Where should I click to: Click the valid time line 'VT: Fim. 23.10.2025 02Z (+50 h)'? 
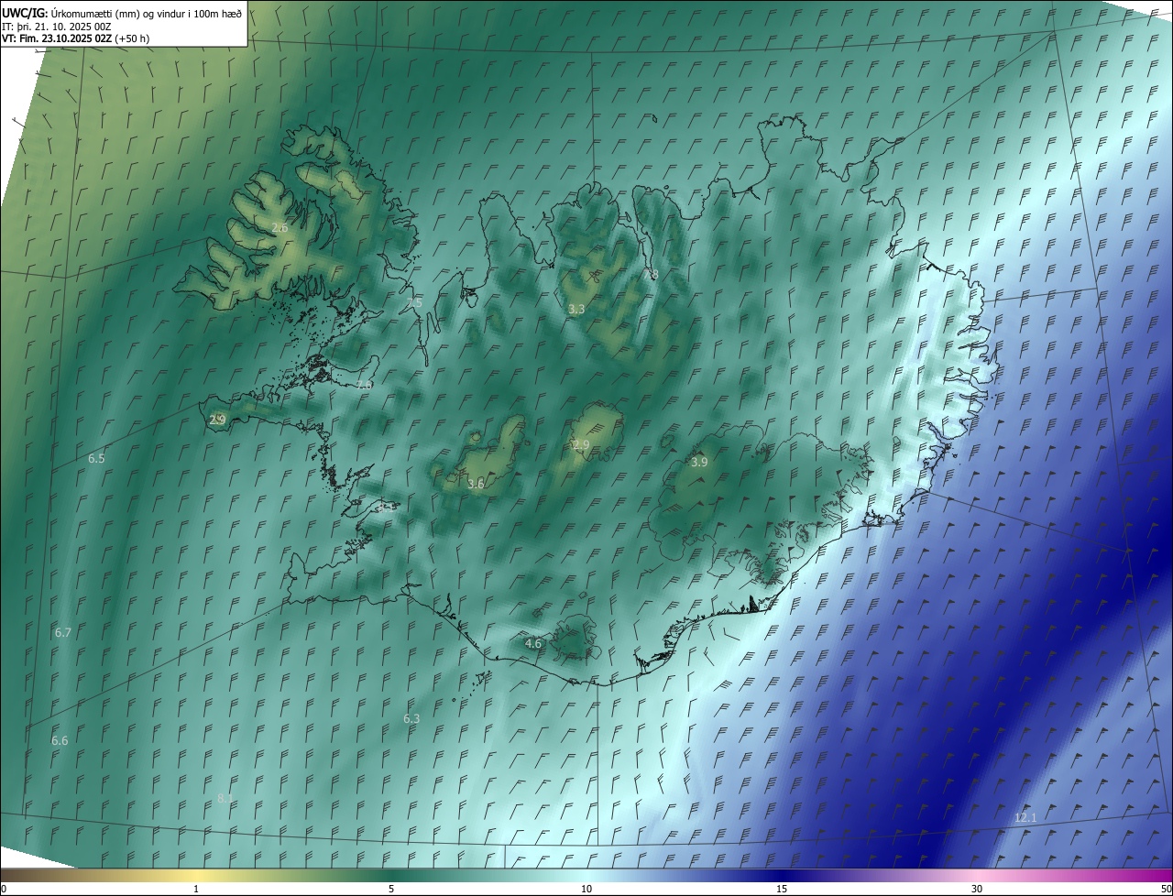pos(76,38)
